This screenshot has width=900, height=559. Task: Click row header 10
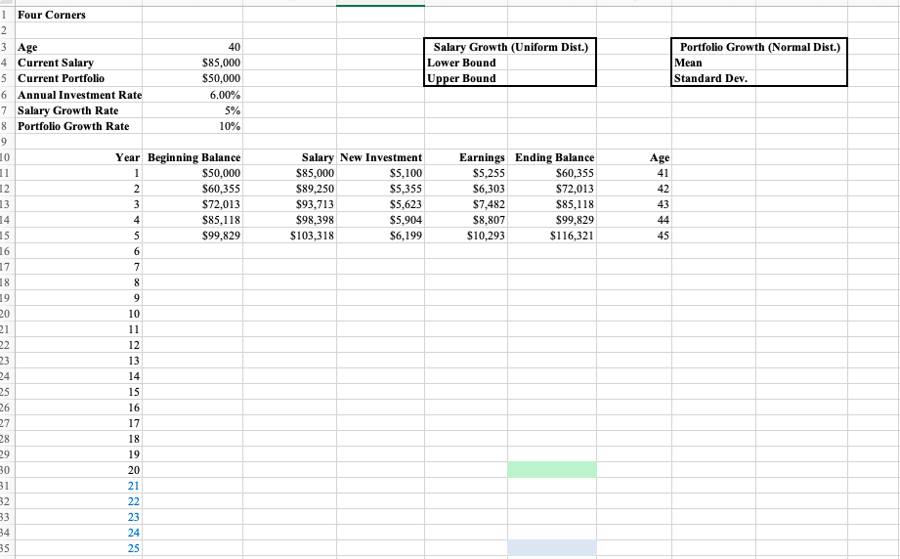coord(6,157)
